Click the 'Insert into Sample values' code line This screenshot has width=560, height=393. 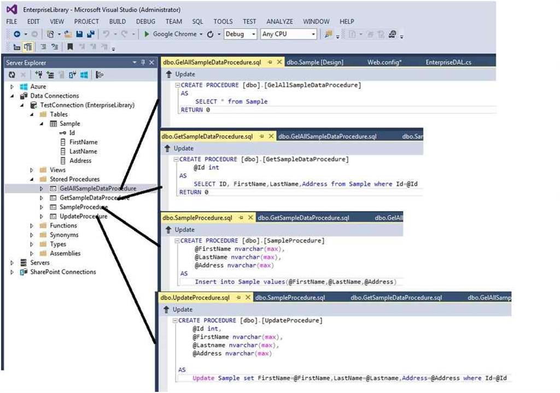(296, 281)
